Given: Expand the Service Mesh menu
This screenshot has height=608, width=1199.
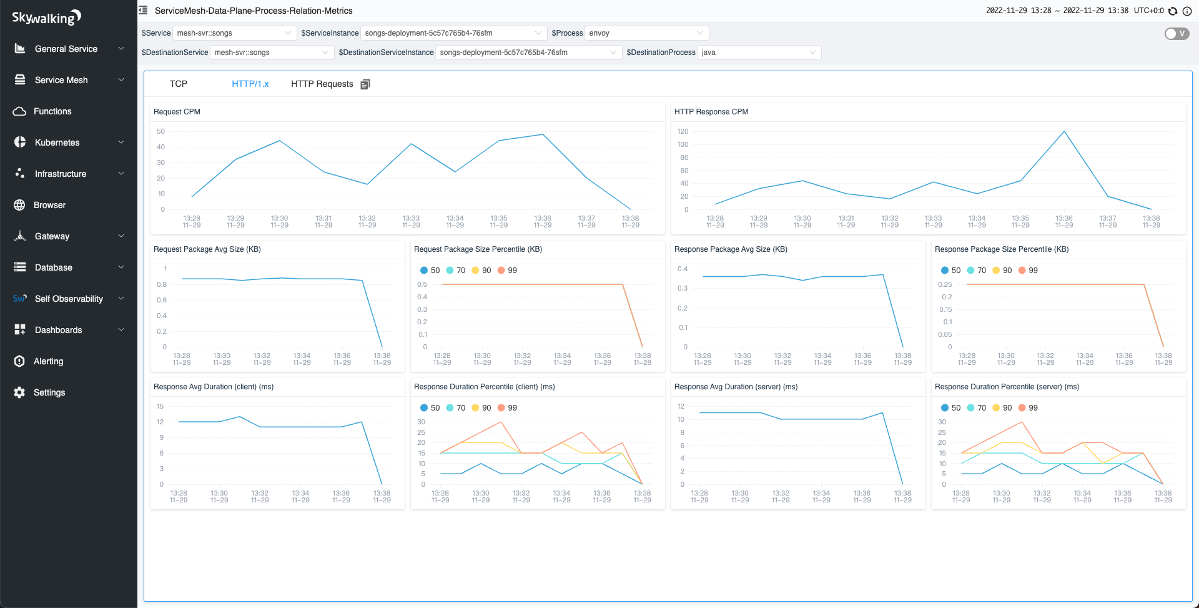Looking at the screenshot, I should pyautogui.click(x=69, y=80).
